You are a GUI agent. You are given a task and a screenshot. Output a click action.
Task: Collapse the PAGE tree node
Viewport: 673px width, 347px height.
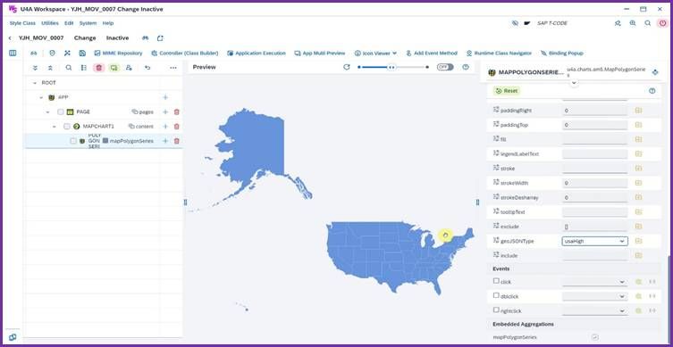click(x=47, y=112)
